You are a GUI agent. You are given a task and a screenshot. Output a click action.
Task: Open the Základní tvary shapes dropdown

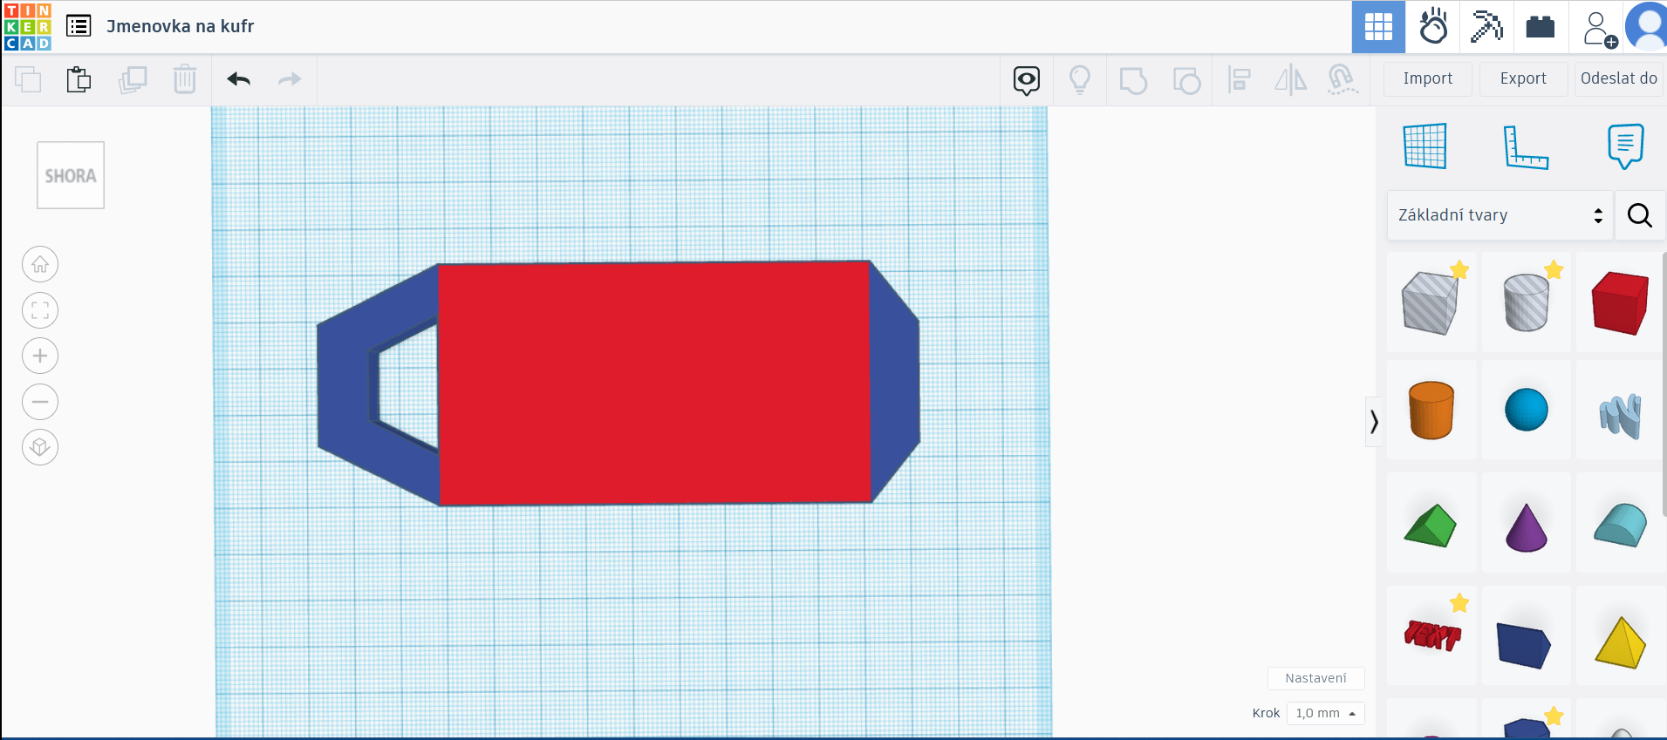1499,215
